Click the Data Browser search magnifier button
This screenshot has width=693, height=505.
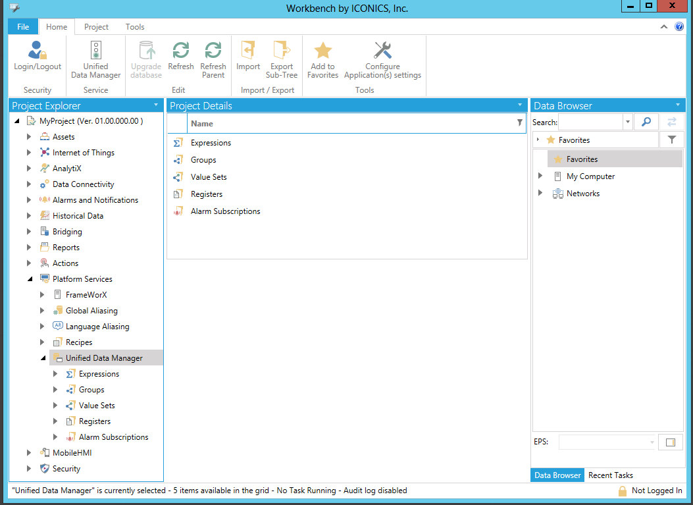click(646, 122)
